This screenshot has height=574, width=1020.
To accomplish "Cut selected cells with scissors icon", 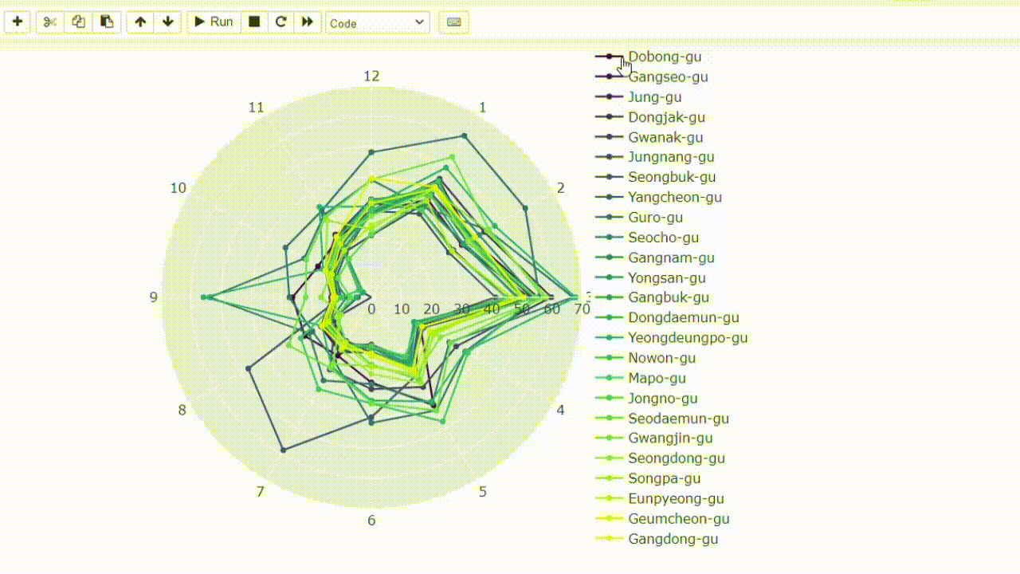I will click(x=50, y=22).
